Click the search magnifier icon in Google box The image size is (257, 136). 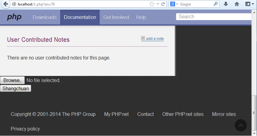[216, 4]
